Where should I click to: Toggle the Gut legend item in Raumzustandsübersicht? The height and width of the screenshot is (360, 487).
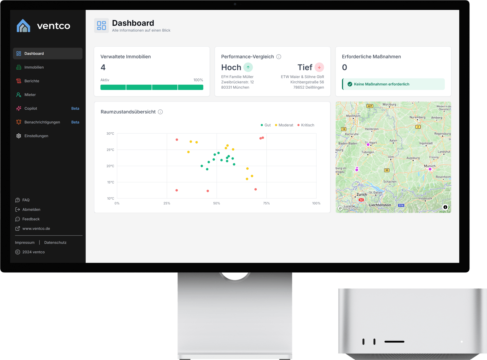pyautogui.click(x=265, y=125)
